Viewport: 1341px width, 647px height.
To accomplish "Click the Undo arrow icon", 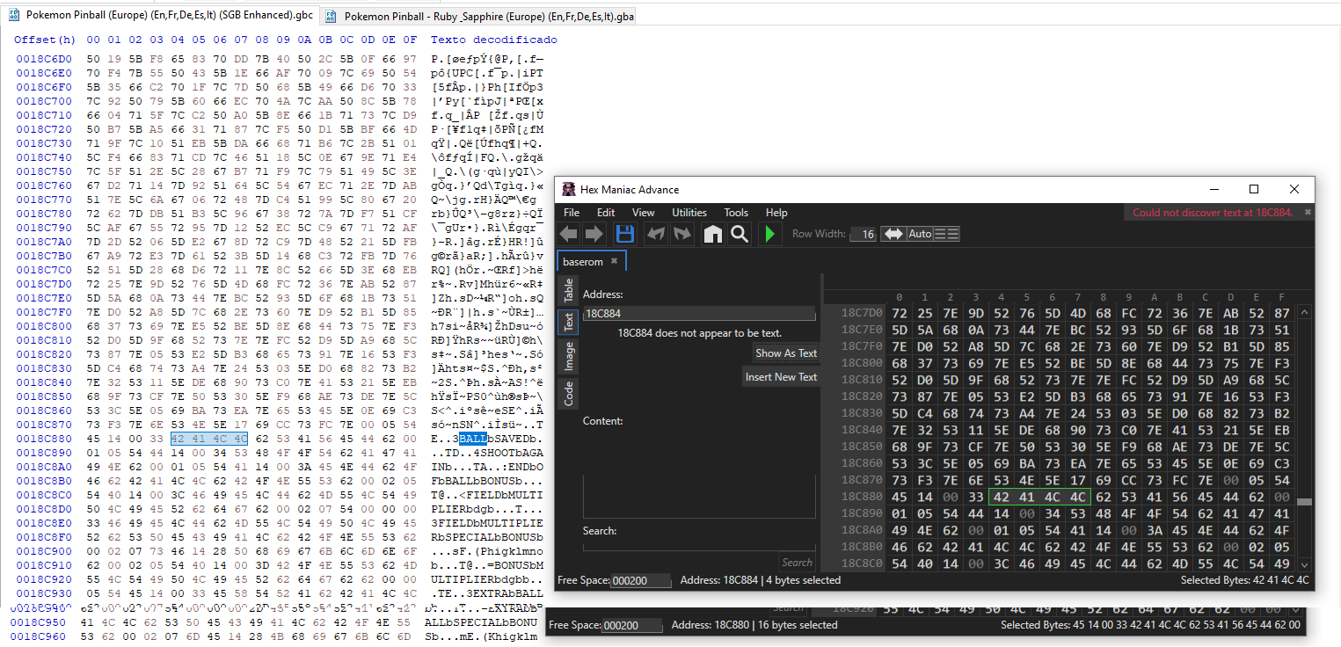I will [655, 234].
